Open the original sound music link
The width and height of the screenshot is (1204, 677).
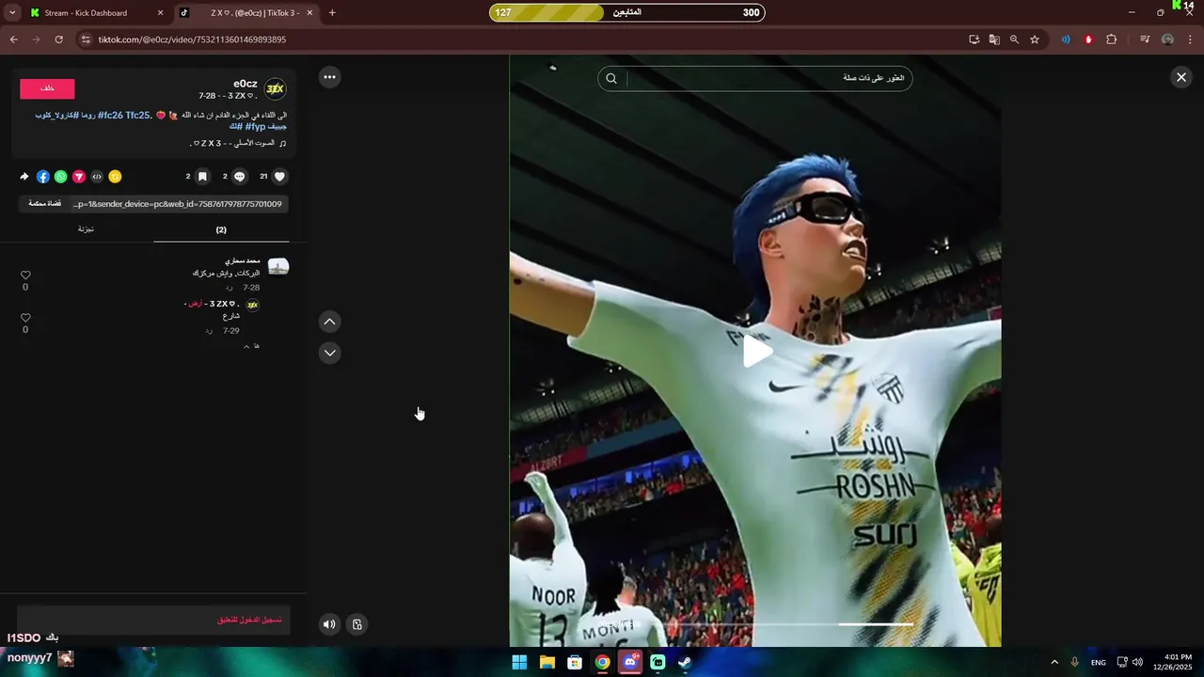click(238, 143)
